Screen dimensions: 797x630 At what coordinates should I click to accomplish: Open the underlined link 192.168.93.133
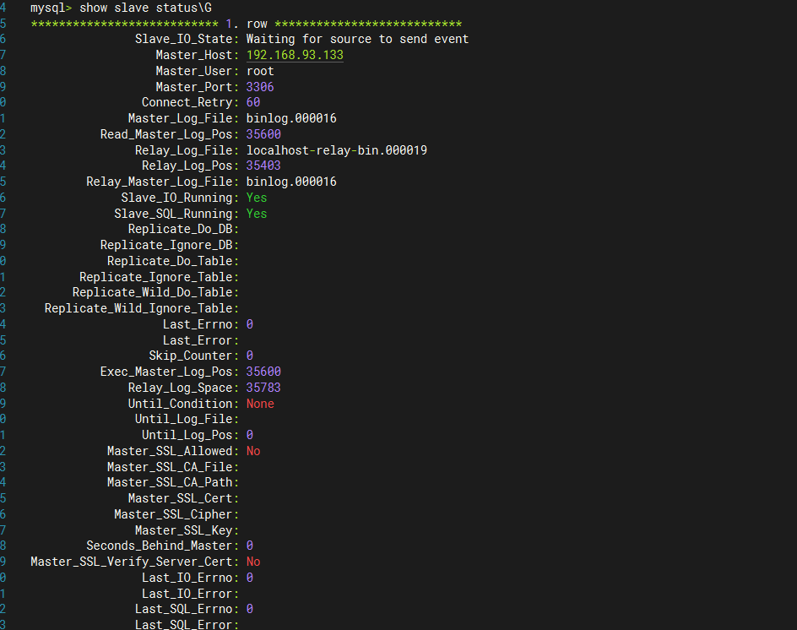pos(294,54)
